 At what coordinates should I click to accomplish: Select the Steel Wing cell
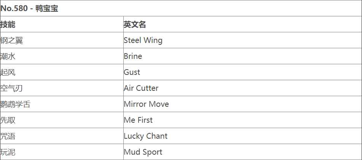(x=143, y=40)
